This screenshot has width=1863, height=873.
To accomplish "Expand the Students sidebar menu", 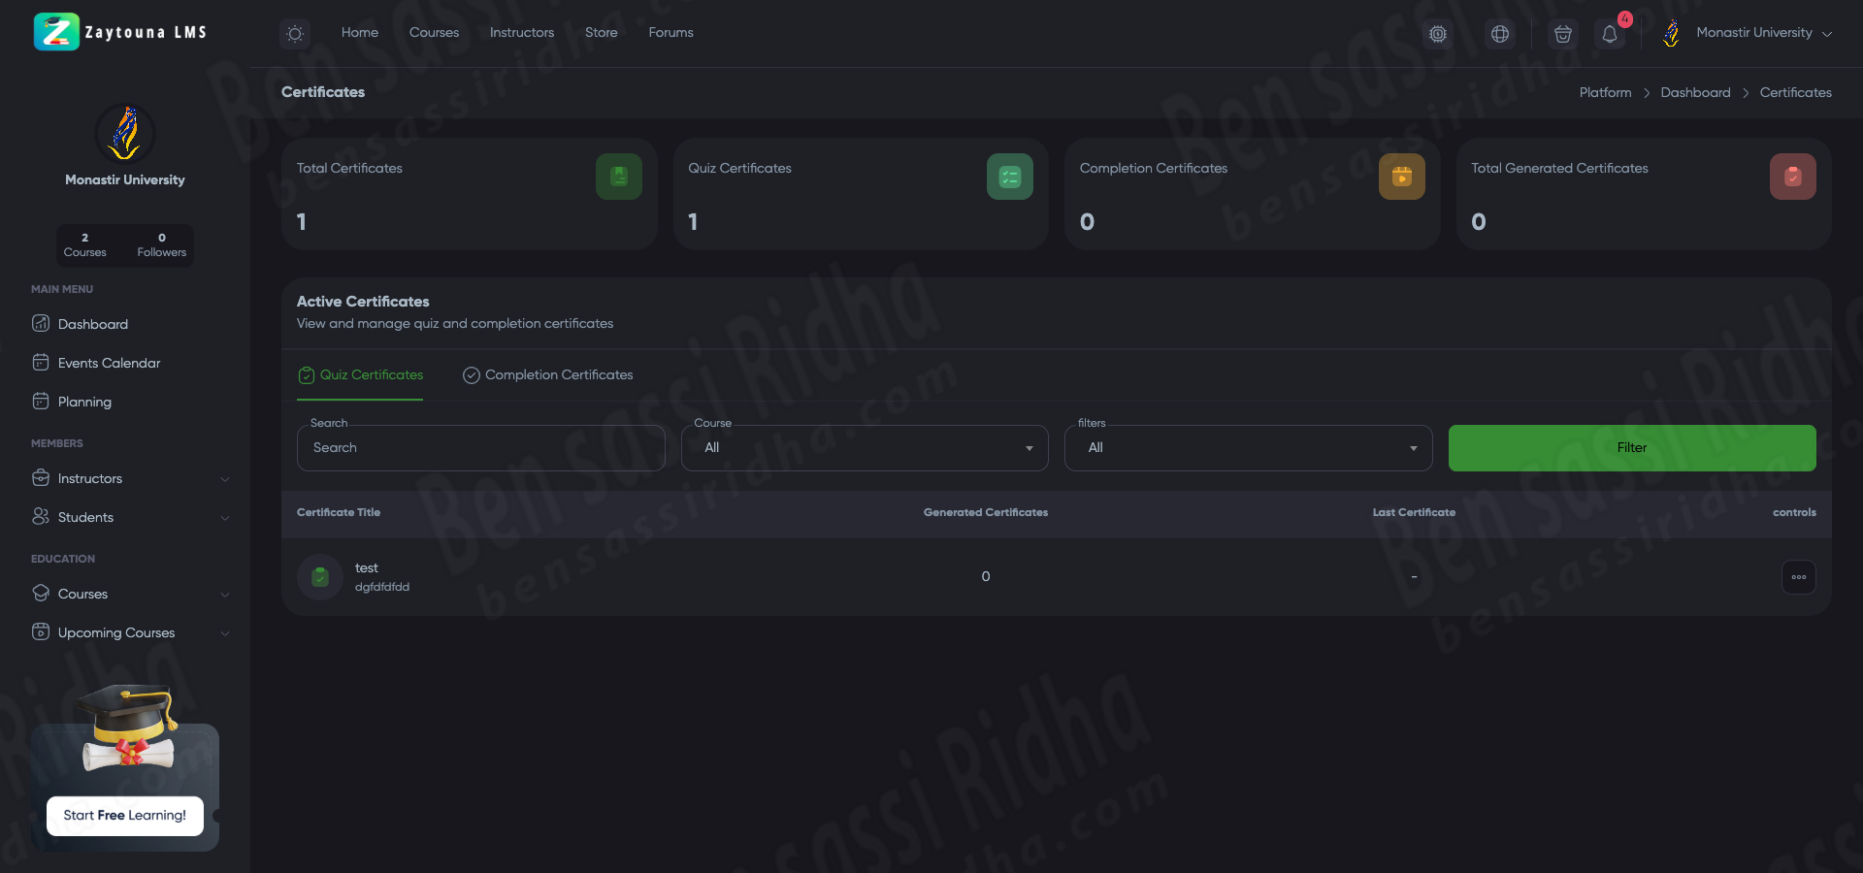I will click(x=130, y=517).
